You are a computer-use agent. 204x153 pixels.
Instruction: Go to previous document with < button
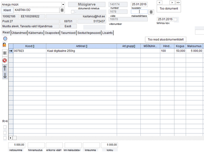160,2
